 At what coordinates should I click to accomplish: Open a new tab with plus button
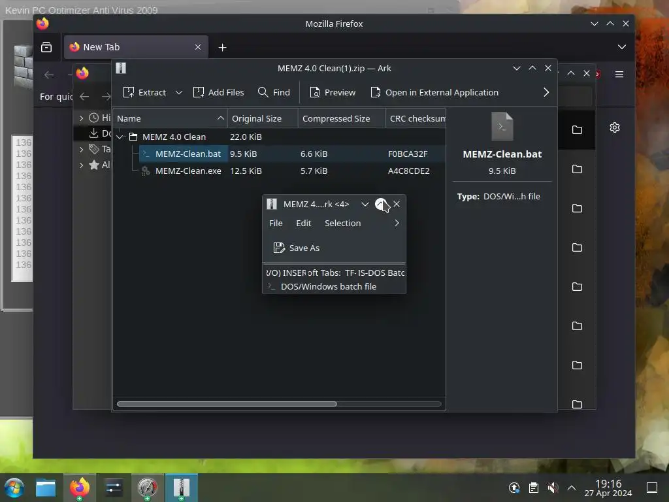pos(222,47)
